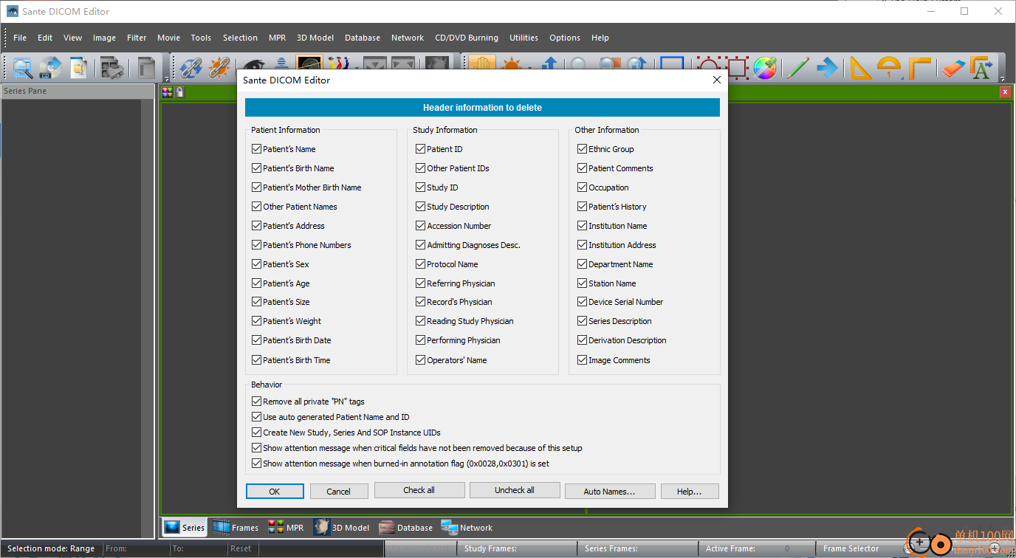Open the CD disc icon in toolbar
1016x558 pixels.
point(51,68)
